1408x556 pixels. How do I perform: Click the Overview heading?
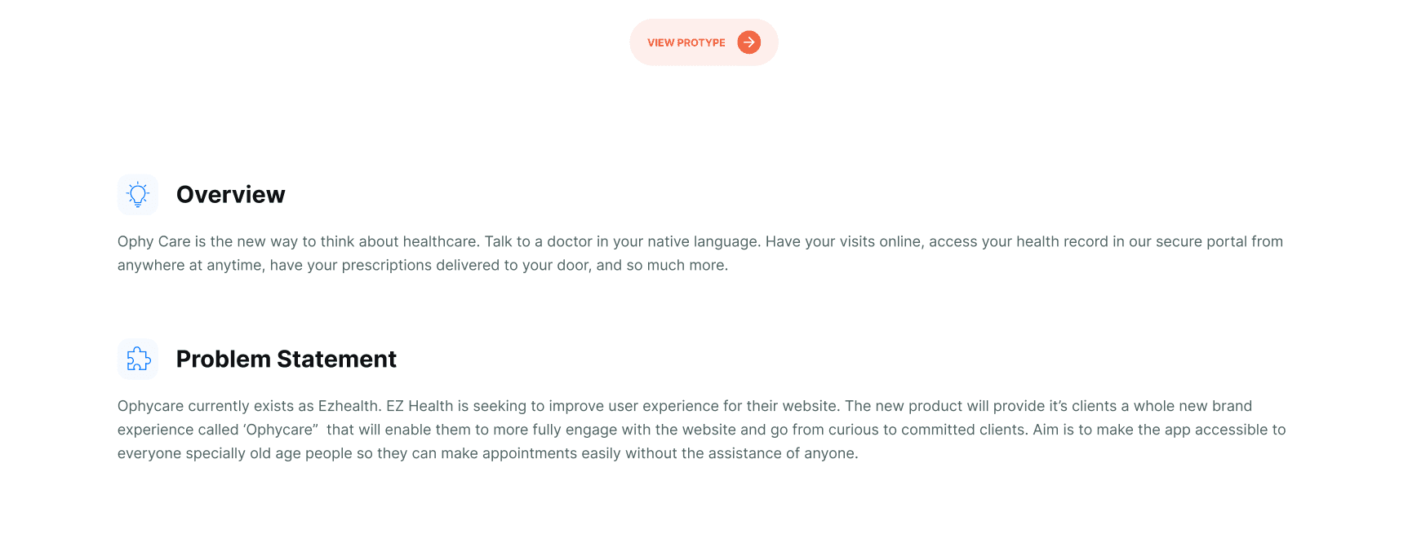(x=230, y=195)
